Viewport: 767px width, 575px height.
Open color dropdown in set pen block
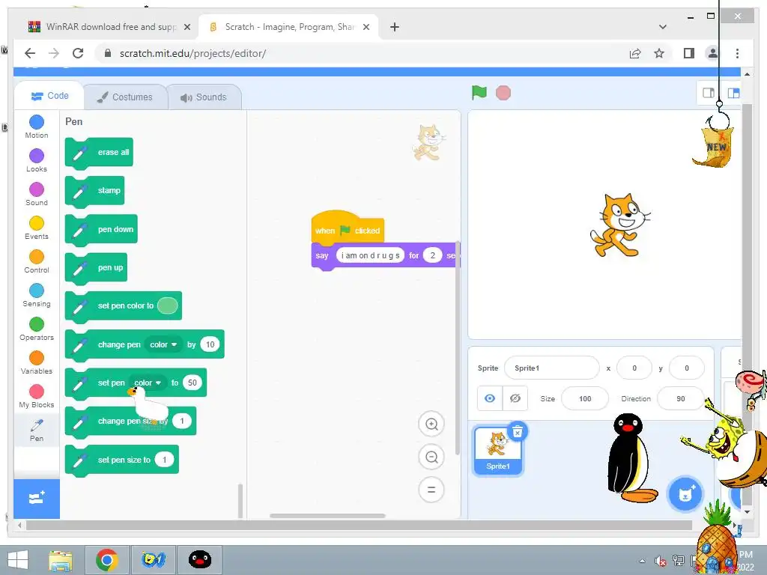[148, 383]
